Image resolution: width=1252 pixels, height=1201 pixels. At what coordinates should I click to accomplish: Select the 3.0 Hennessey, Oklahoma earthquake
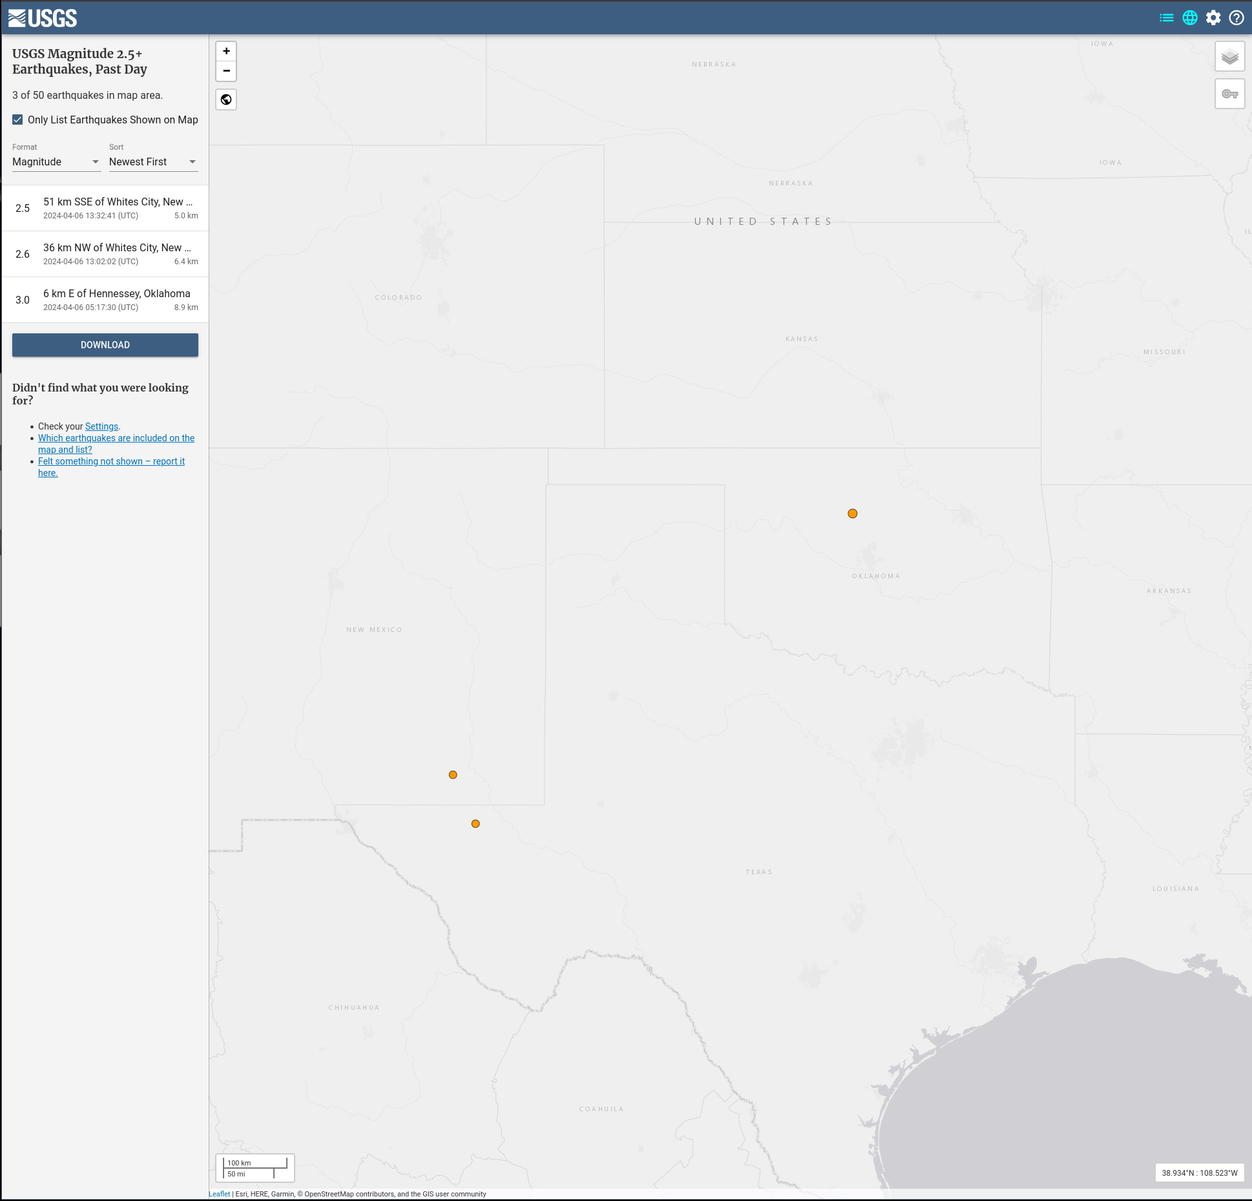click(x=105, y=300)
